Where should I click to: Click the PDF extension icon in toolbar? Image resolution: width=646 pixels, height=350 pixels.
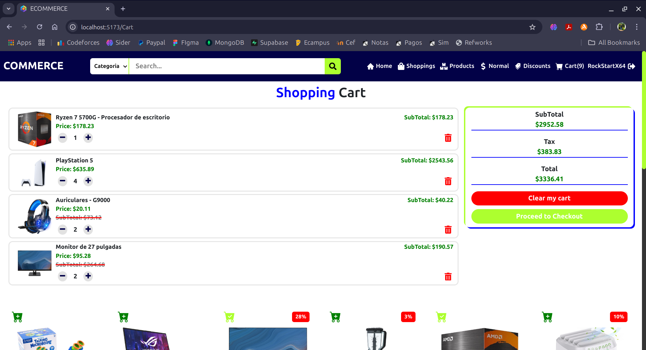(x=569, y=27)
